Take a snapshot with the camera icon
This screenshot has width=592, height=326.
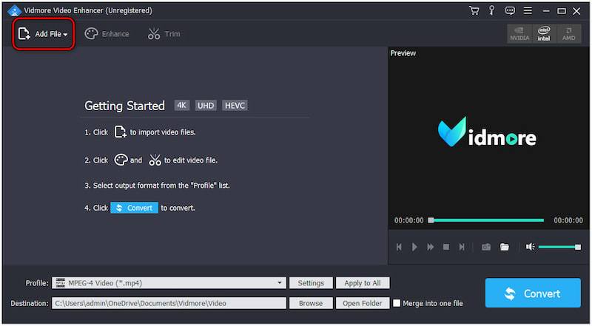486,247
